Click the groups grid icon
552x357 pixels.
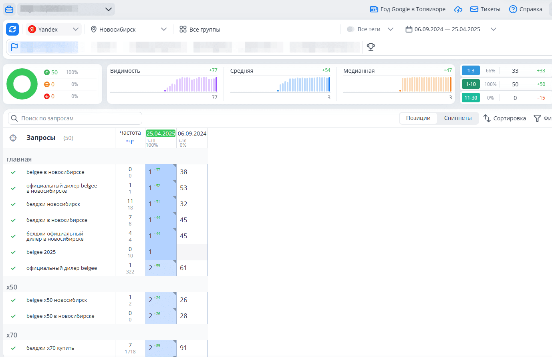[x=183, y=29]
